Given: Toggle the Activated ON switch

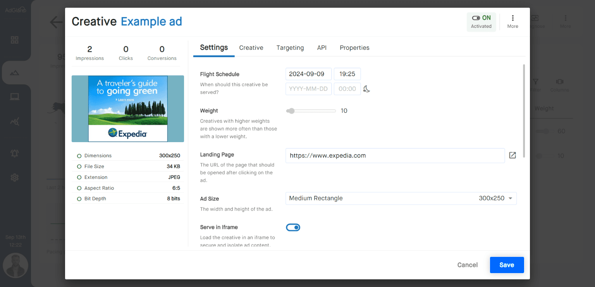Looking at the screenshot, I should pyautogui.click(x=476, y=17).
